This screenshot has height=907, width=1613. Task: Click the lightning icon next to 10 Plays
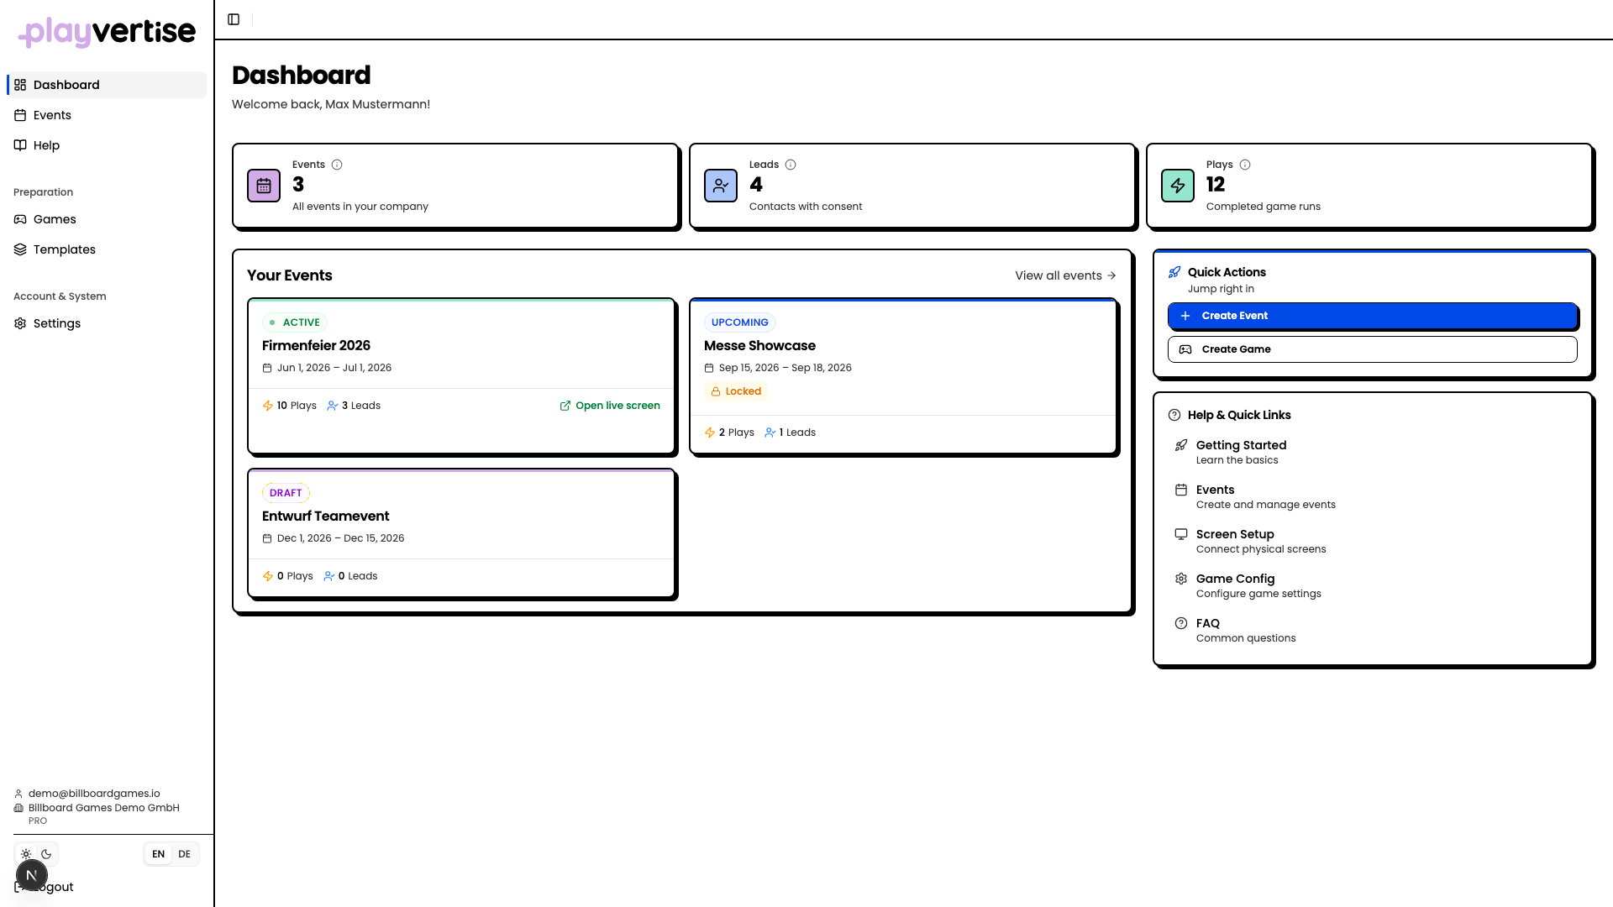coord(268,406)
